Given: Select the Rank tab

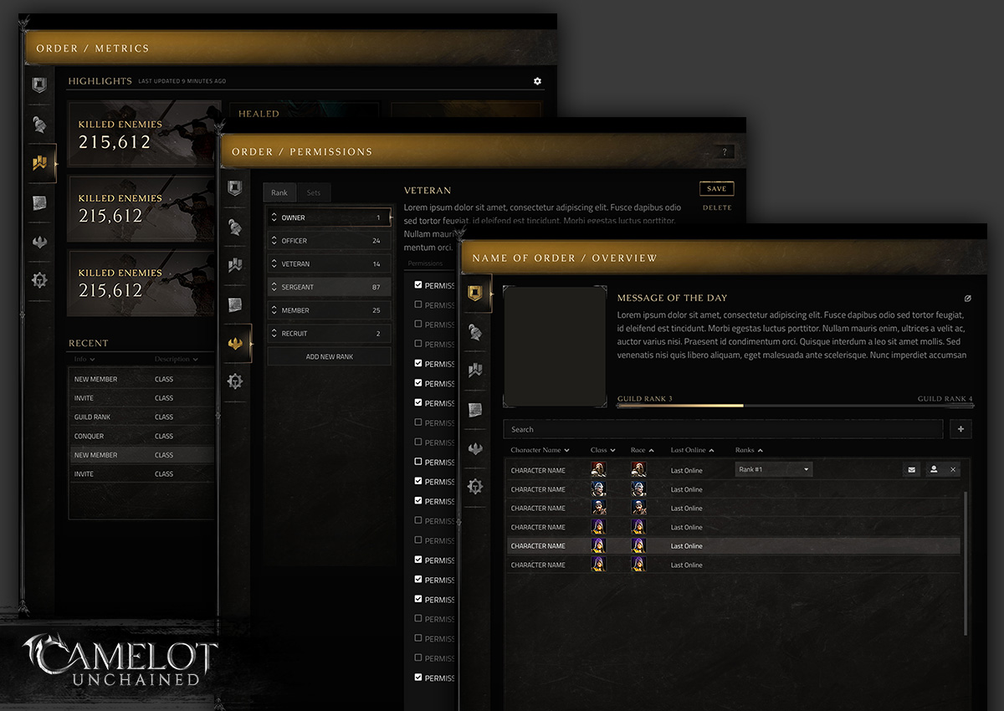Looking at the screenshot, I should [279, 192].
